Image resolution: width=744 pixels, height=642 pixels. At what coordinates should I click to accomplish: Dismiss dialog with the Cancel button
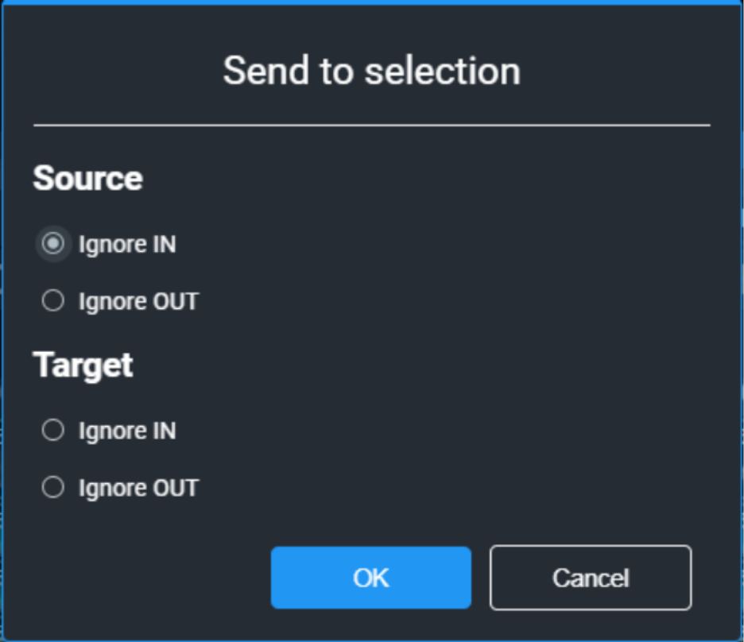[591, 578]
